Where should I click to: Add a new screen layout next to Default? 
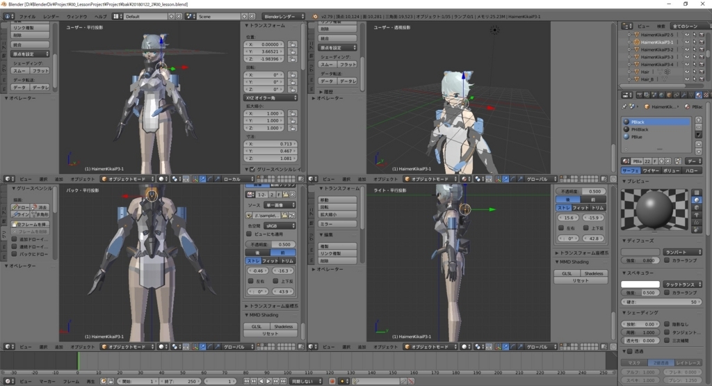172,17
